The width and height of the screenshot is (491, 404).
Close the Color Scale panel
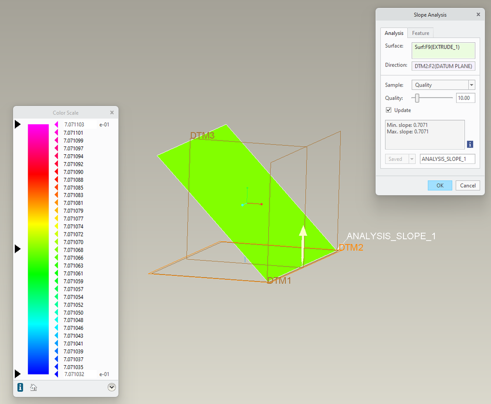112,113
